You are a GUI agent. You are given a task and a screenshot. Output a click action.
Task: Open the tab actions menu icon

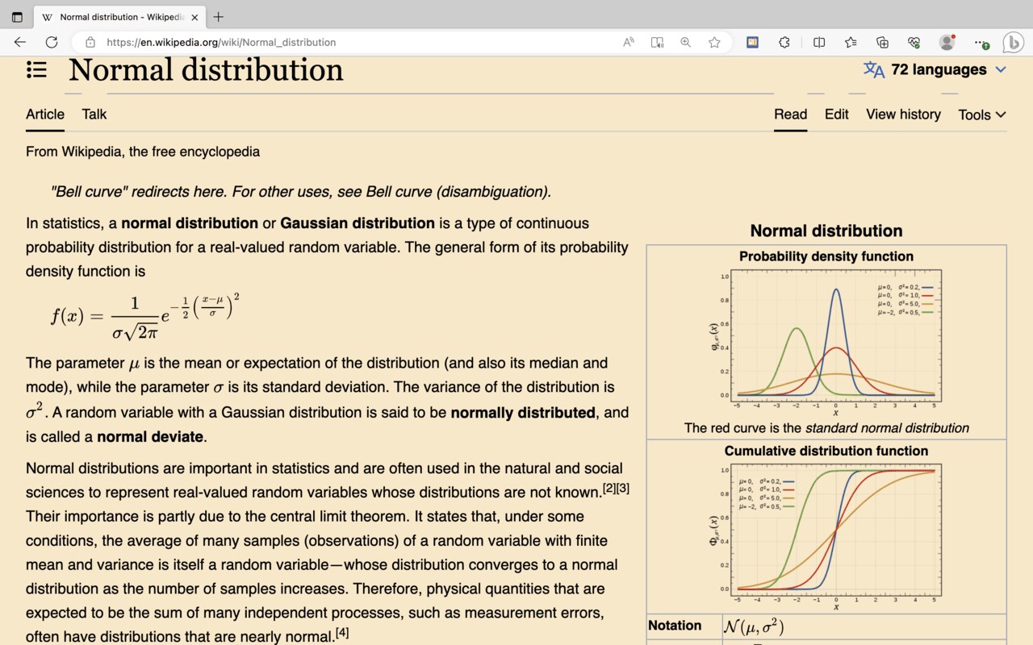17,17
